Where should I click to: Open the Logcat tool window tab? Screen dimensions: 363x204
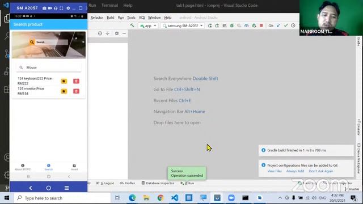coord(105,183)
